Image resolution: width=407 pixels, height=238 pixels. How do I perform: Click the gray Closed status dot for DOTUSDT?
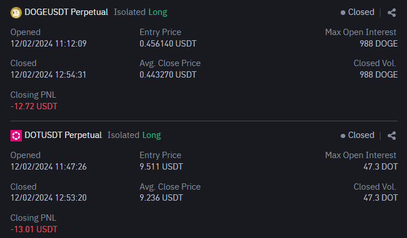(343, 136)
